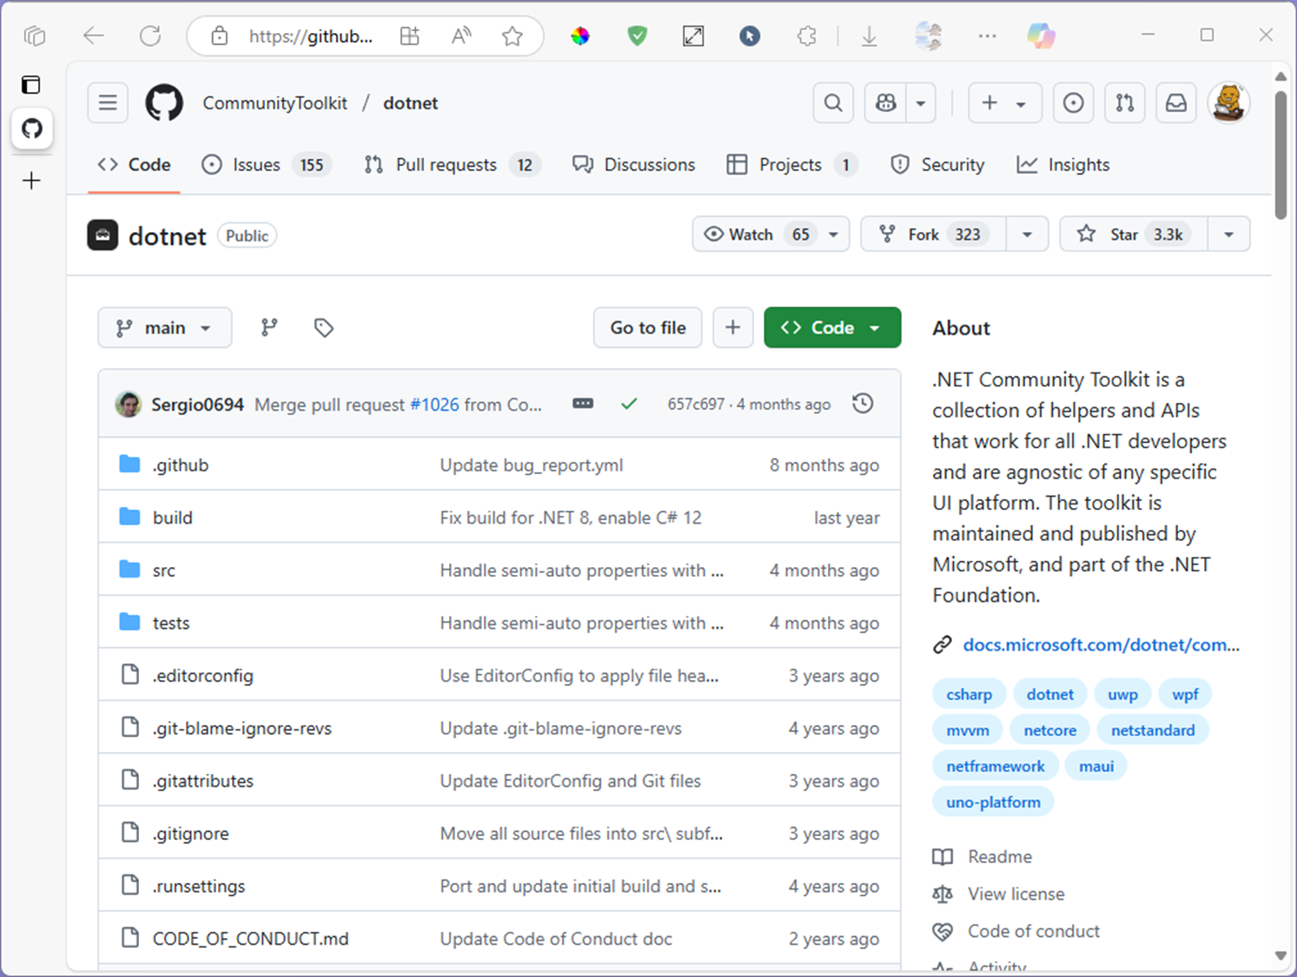This screenshot has height=977, width=1297.
Task: Add page to favorites star icon
Action: click(x=513, y=36)
